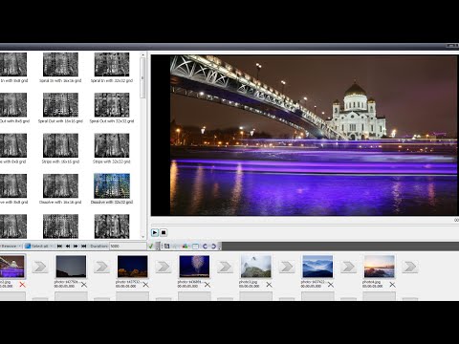This screenshot has width=459, height=344.
Task: Select Strips with 32x32 grid transition
Action: click(112, 148)
